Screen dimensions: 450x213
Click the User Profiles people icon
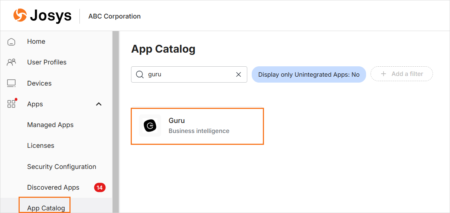pos(12,62)
